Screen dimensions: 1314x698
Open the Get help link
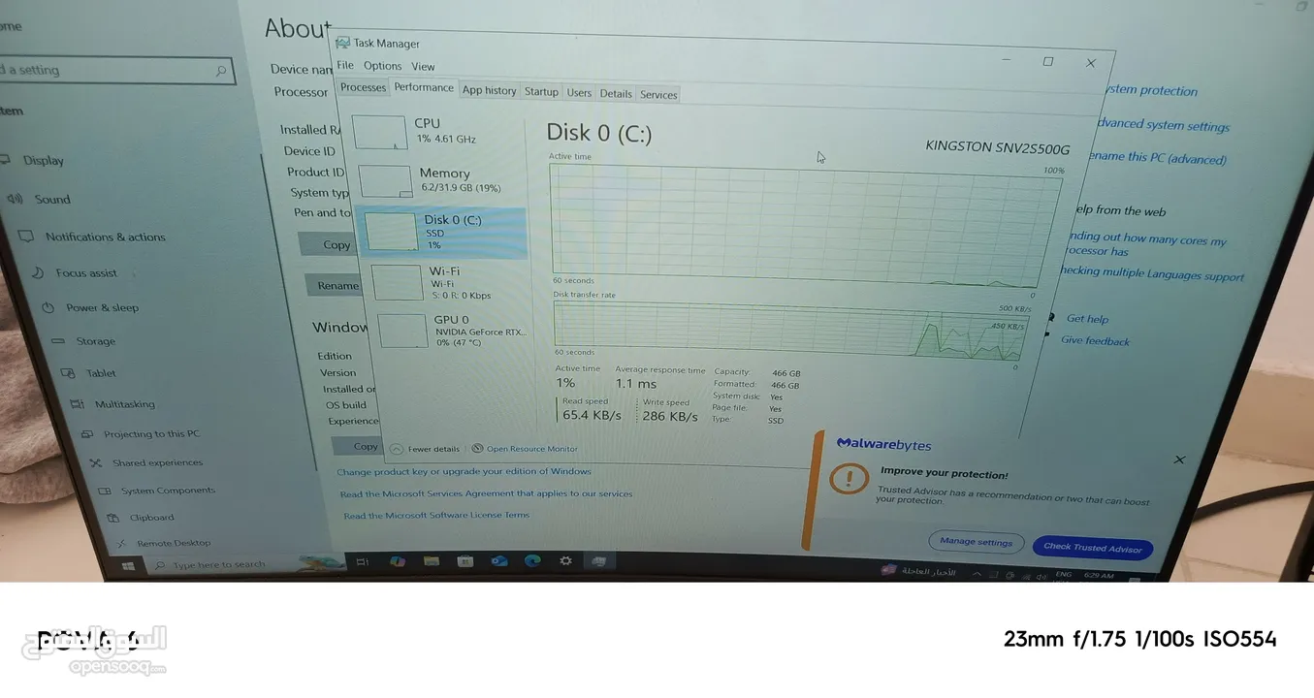pos(1087,319)
